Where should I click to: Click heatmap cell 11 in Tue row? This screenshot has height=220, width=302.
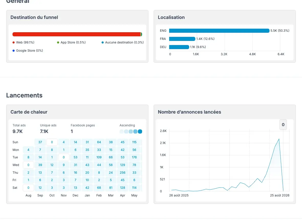87,157
